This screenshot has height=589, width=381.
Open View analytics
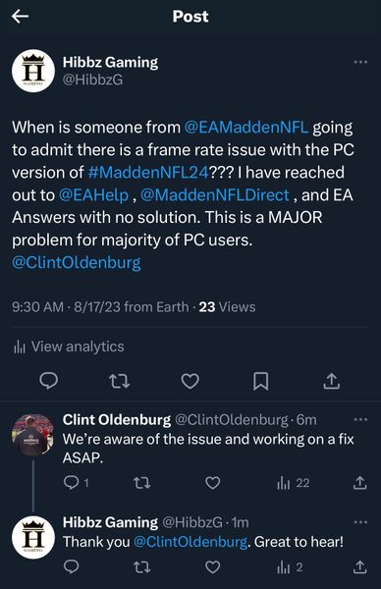pos(69,347)
